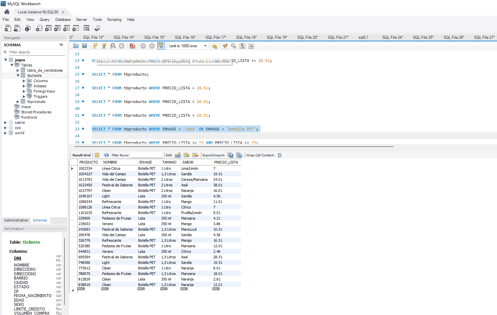Commit the current transaction
497x315 pixels.
[143, 46]
